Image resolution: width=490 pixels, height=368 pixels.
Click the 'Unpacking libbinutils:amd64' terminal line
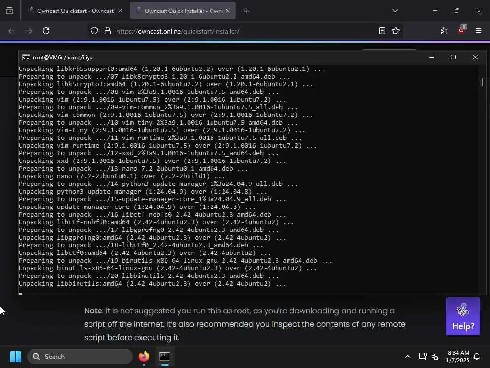click(x=152, y=284)
